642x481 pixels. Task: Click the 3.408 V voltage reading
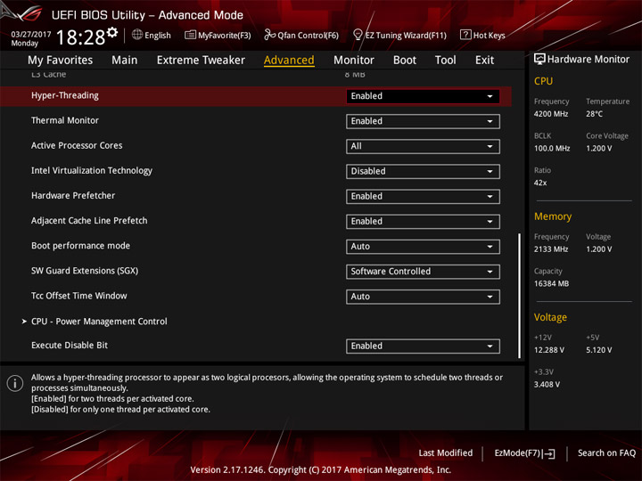[547, 385]
